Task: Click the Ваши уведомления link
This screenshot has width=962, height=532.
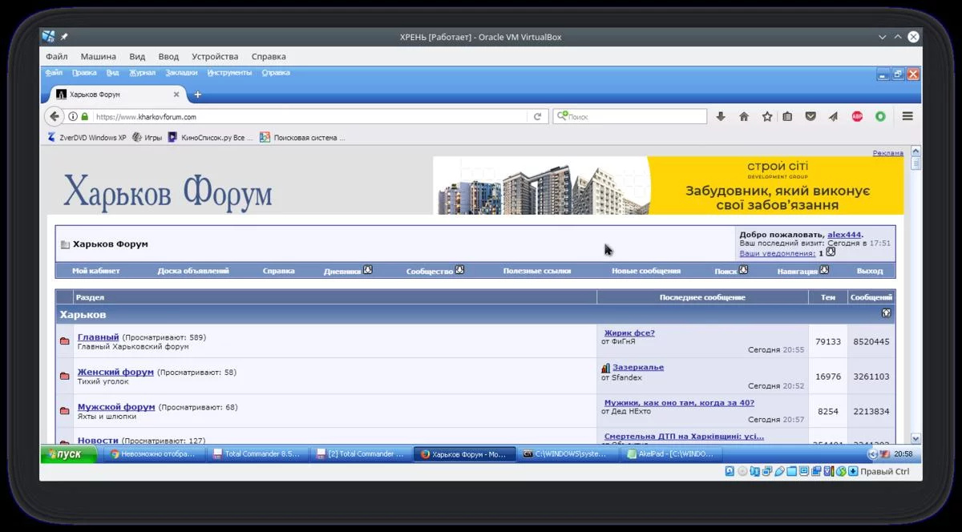Action: pos(777,253)
